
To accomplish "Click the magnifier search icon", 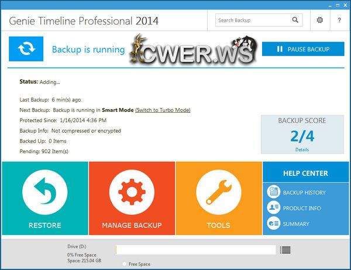I will (x=295, y=20).
